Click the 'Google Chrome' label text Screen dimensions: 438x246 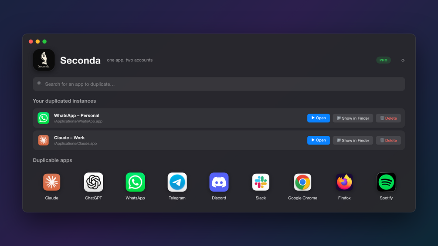pyautogui.click(x=302, y=198)
